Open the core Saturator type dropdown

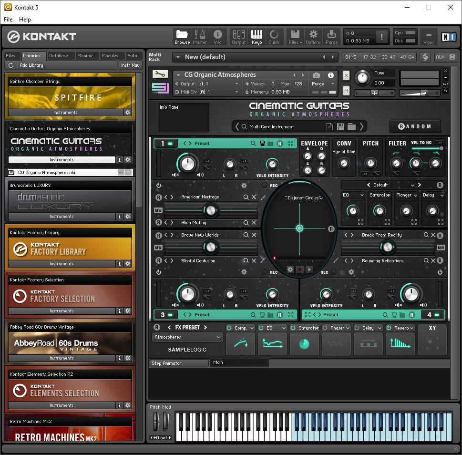(x=389, y=195)
